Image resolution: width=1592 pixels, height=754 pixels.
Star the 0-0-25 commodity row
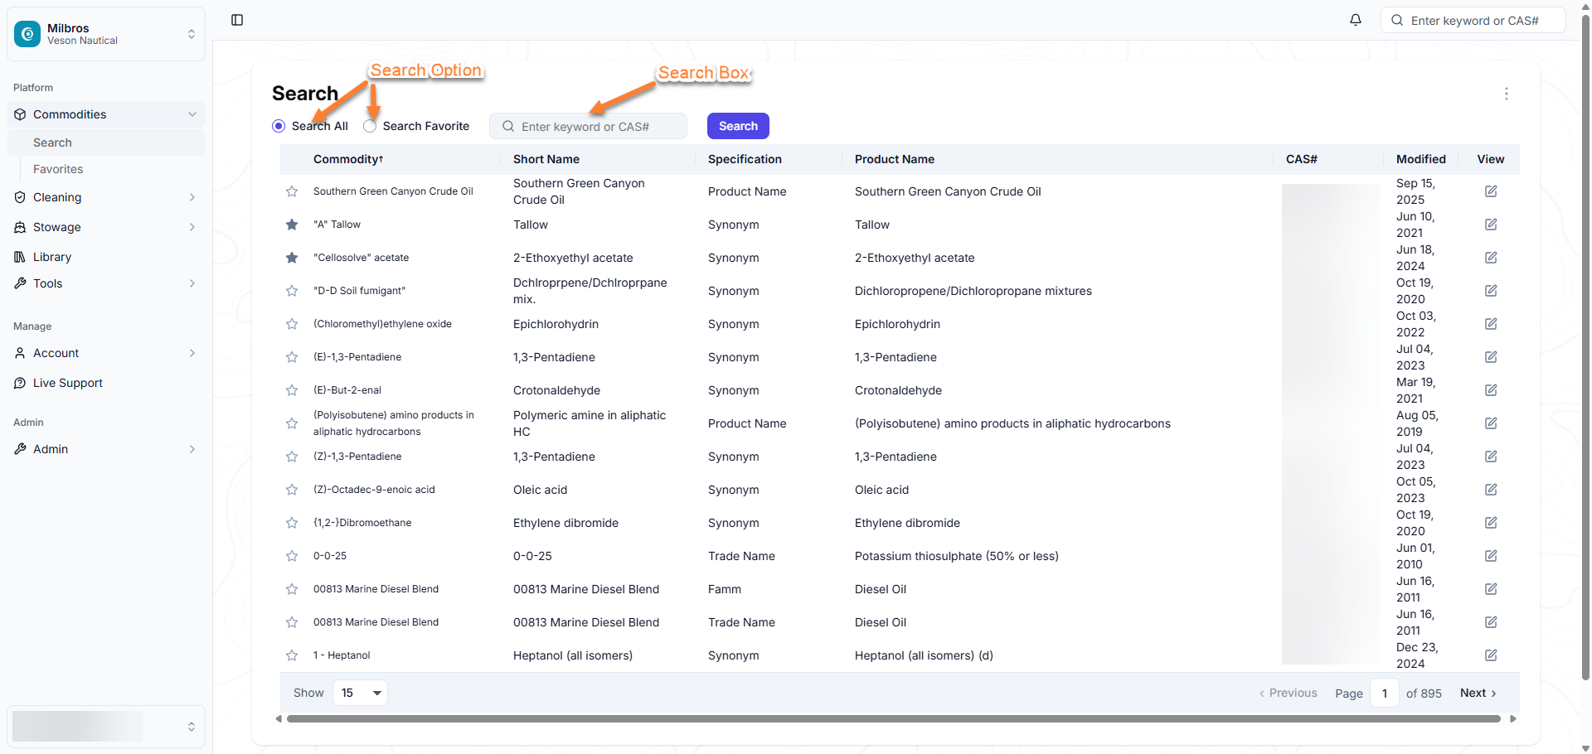292,556
